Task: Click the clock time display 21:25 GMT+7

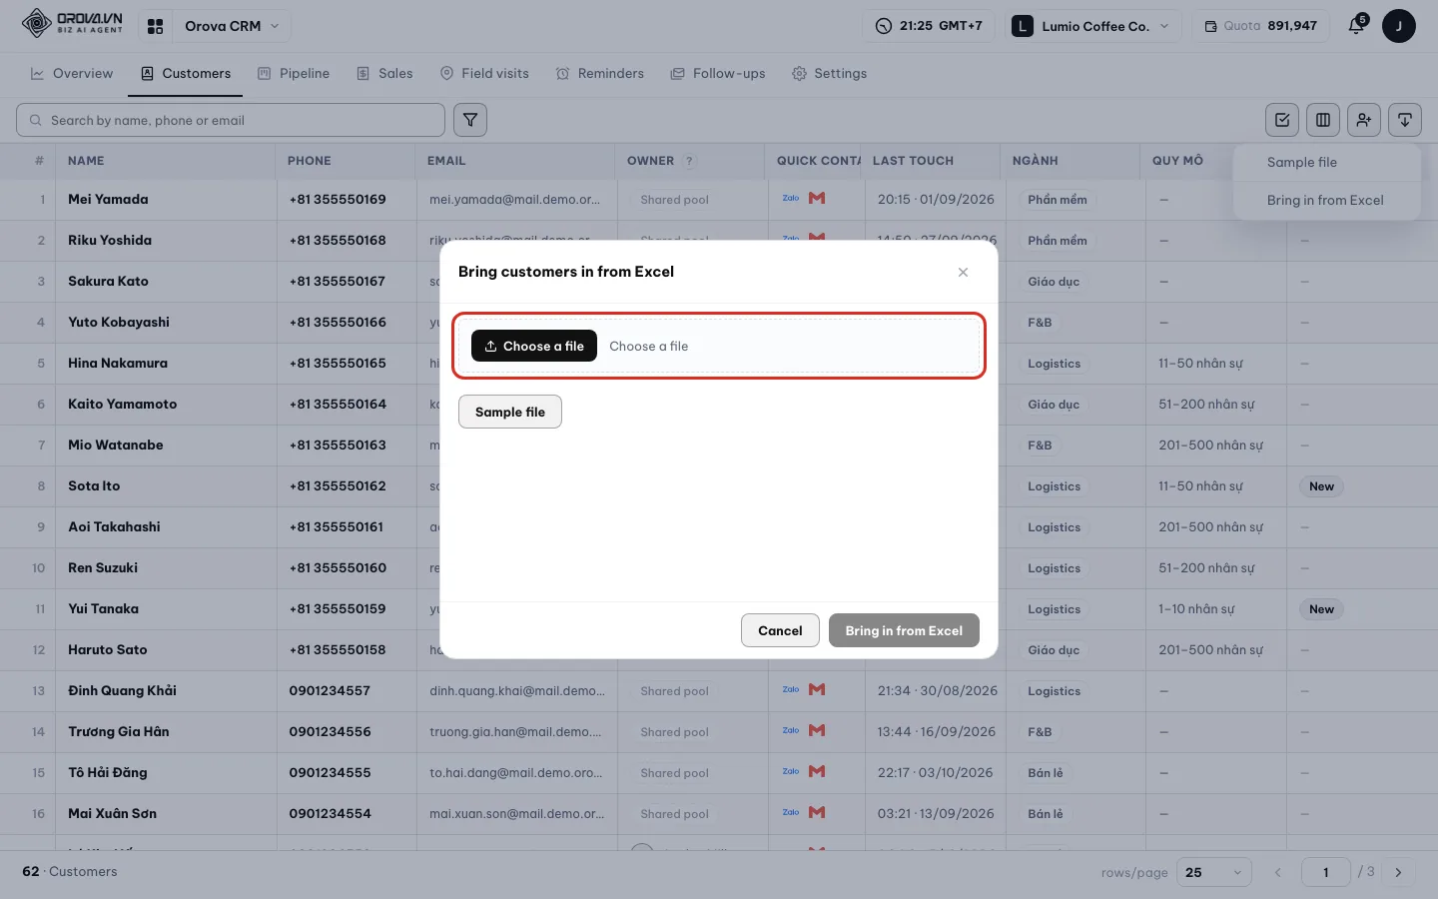Action: pos(929,26)
